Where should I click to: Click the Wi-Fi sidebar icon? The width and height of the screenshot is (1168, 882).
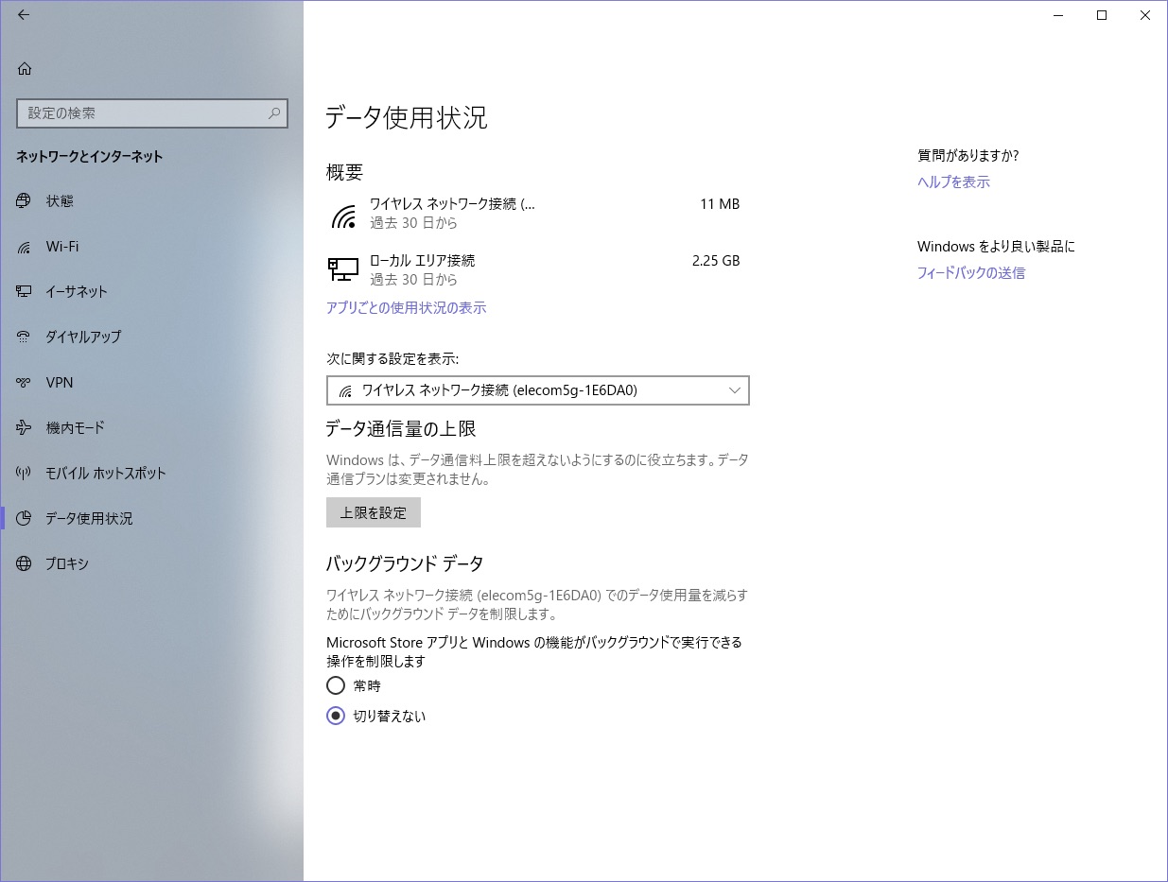25,247
